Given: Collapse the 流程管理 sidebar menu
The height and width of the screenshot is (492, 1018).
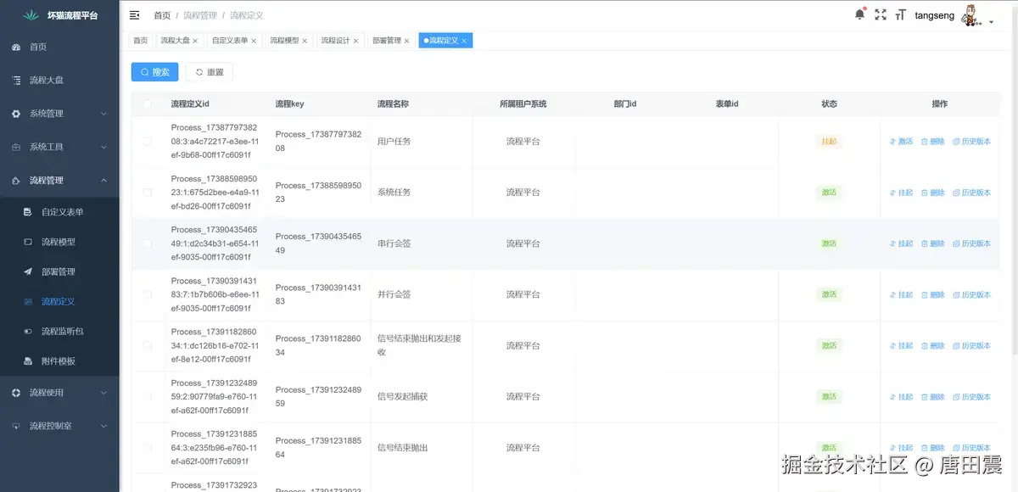Looking at the screenshot, I should point(59,180).
